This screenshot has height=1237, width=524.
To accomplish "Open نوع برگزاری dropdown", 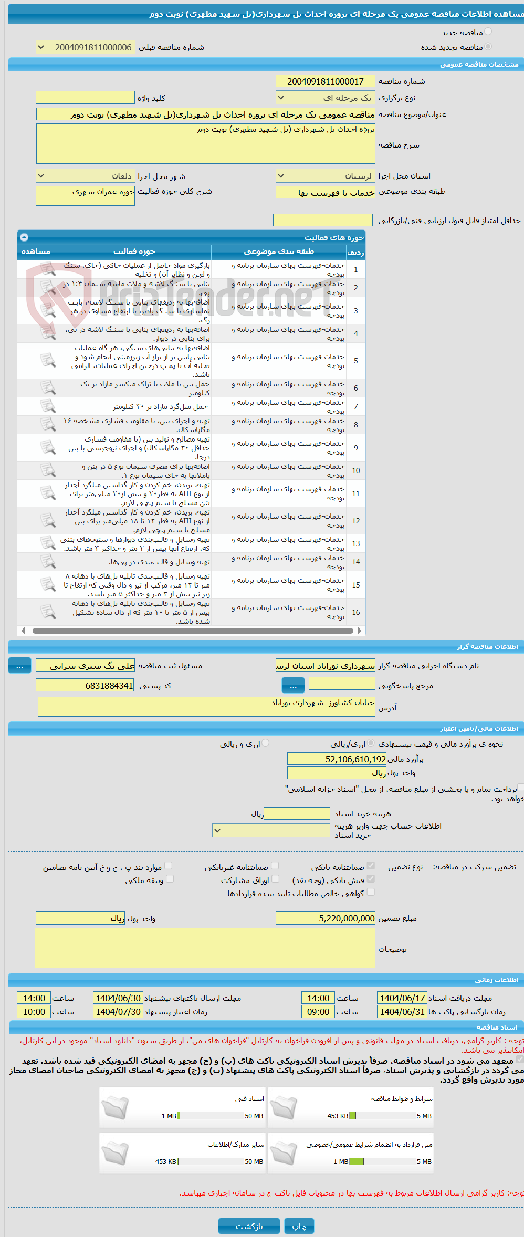I will point(325,98).
